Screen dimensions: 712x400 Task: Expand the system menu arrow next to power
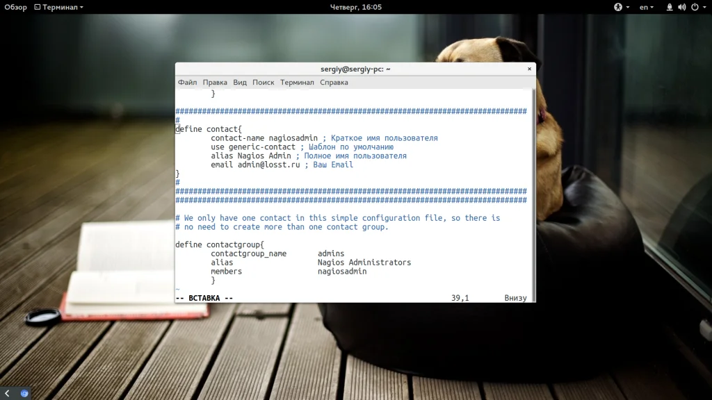coord(705,7)
